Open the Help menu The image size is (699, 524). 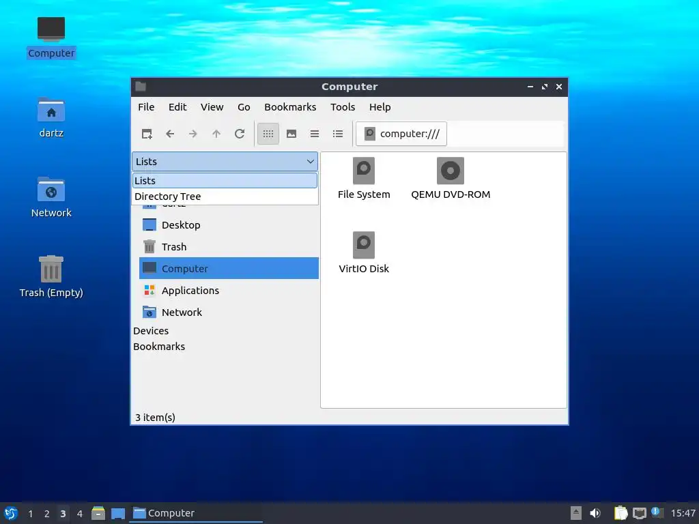380,107
